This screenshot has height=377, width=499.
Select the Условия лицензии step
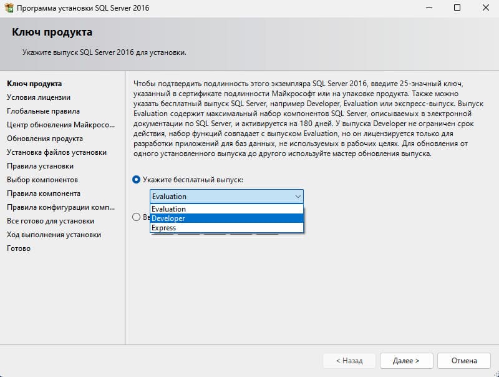pos(39,97)
